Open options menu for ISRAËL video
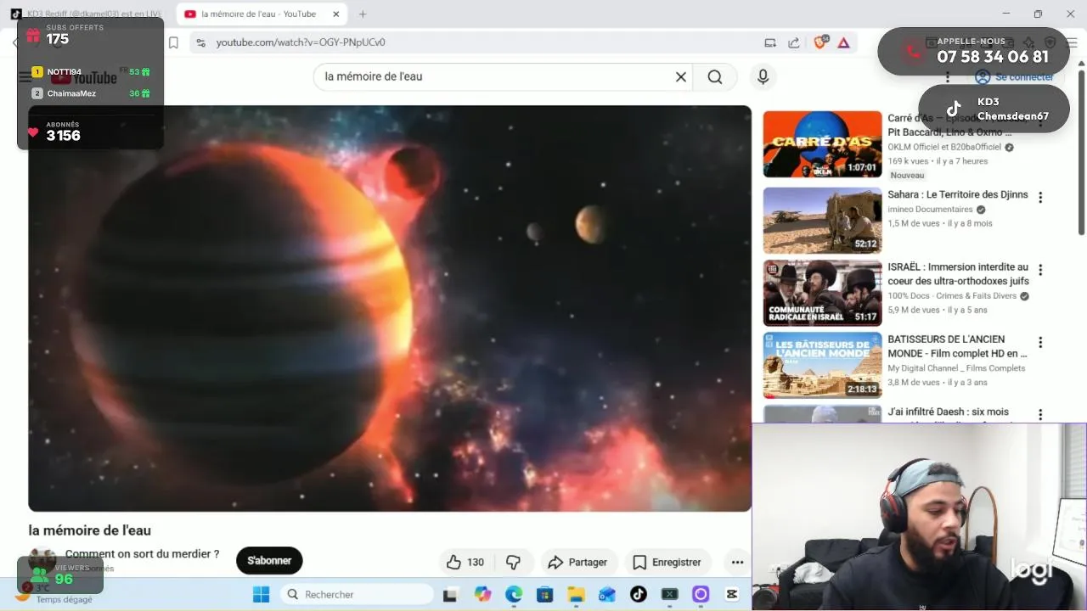Screen dimensions: 1087x611 click(1040, 270)
